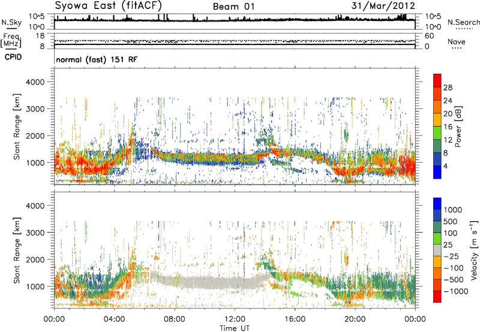480x332 pixels.
Task: Click the "25" label on velocity color bar
Action: (448, 245)
